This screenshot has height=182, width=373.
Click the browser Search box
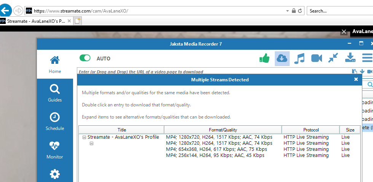coord(340,11)
